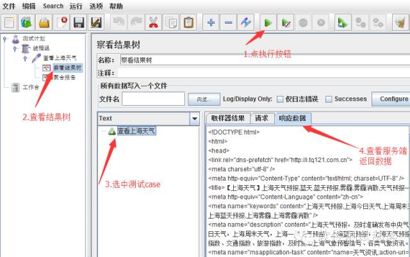Expand all with the plus icon
Viewport: 410px width, 257px height.
click(x=211, y=22)
